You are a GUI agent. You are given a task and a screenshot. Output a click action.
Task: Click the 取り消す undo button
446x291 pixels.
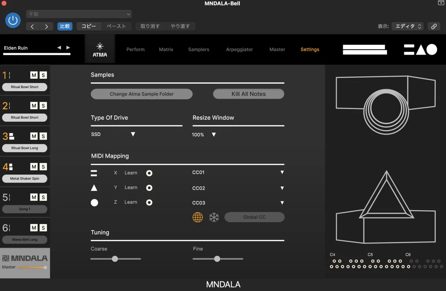(x=150, y=26)
